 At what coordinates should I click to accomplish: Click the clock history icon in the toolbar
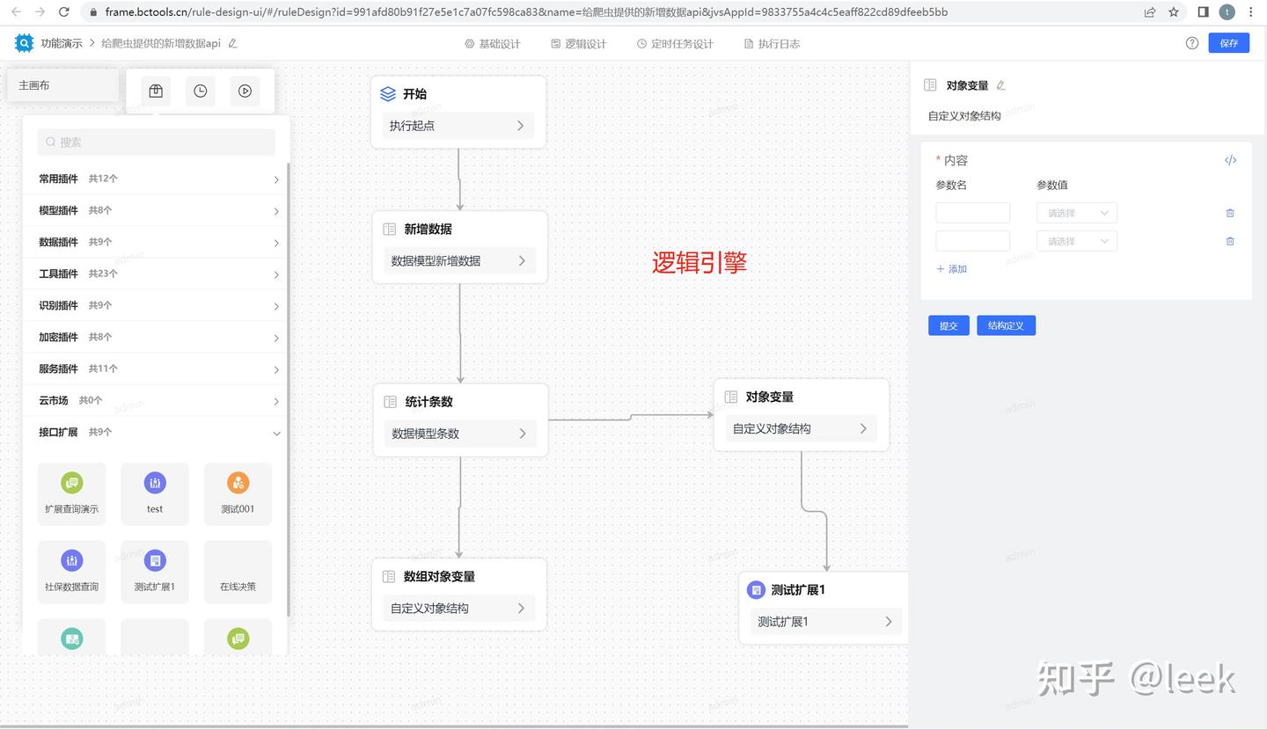click(x=200, y=91)
